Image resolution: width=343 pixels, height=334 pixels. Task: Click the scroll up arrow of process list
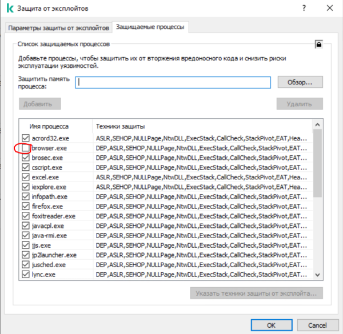point(318,124)
